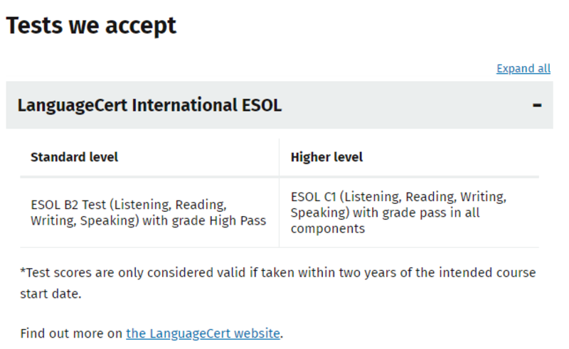This screenshot has width=569, height=349.
Task: Click the ESOL B2 Test requirement cell
Action: pos(149,213)
